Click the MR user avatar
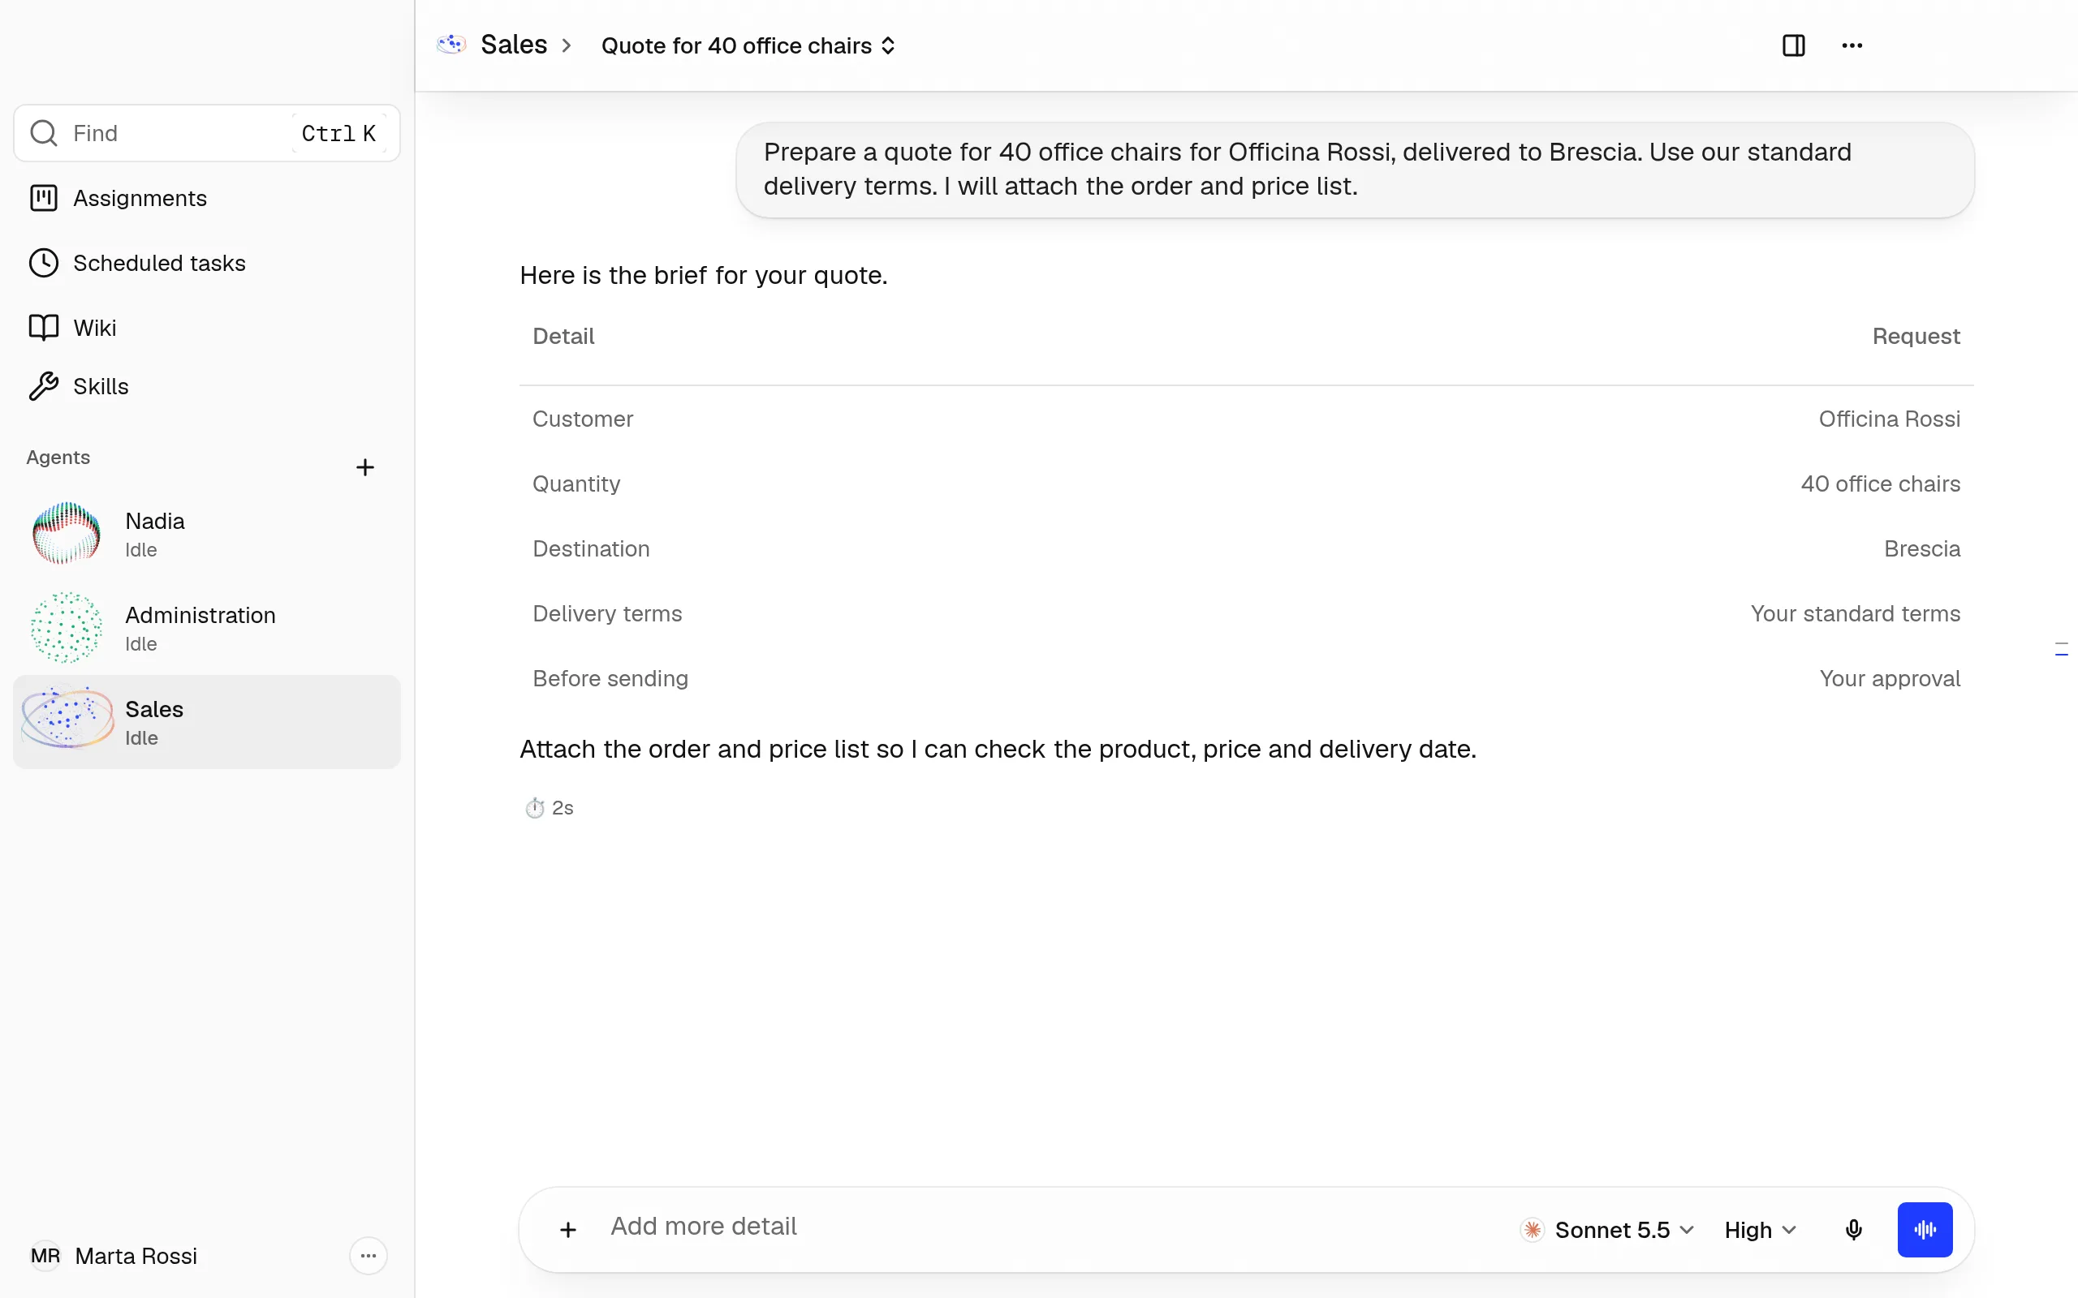The width and height of the screenshot is (2078, 1298). pyautogui.click(x=45, y=1256)
